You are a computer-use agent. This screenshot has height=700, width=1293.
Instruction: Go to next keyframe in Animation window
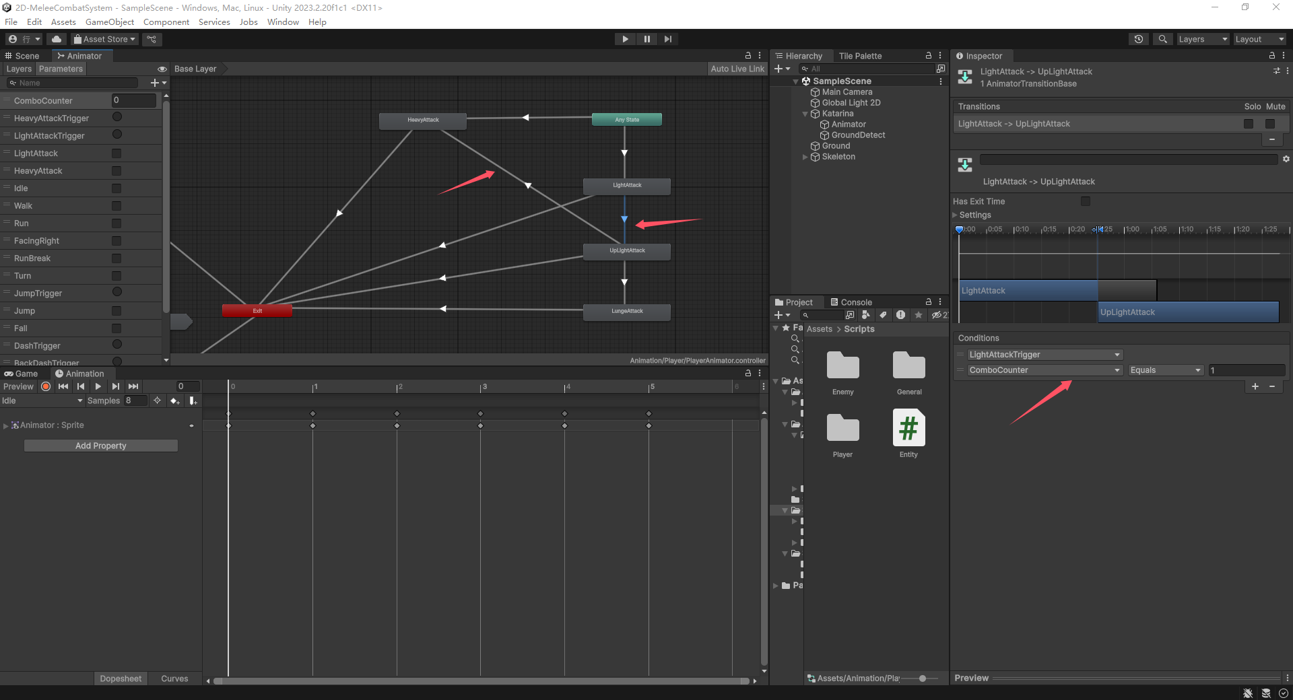click(x=116, y=386)
